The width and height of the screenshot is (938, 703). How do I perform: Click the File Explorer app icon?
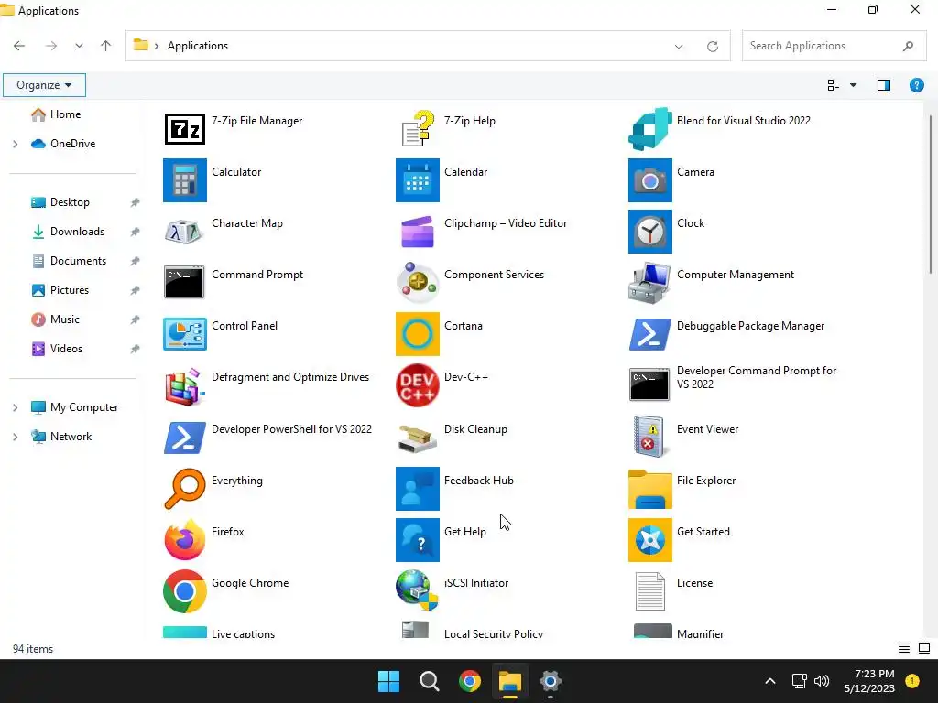[650, 489]
